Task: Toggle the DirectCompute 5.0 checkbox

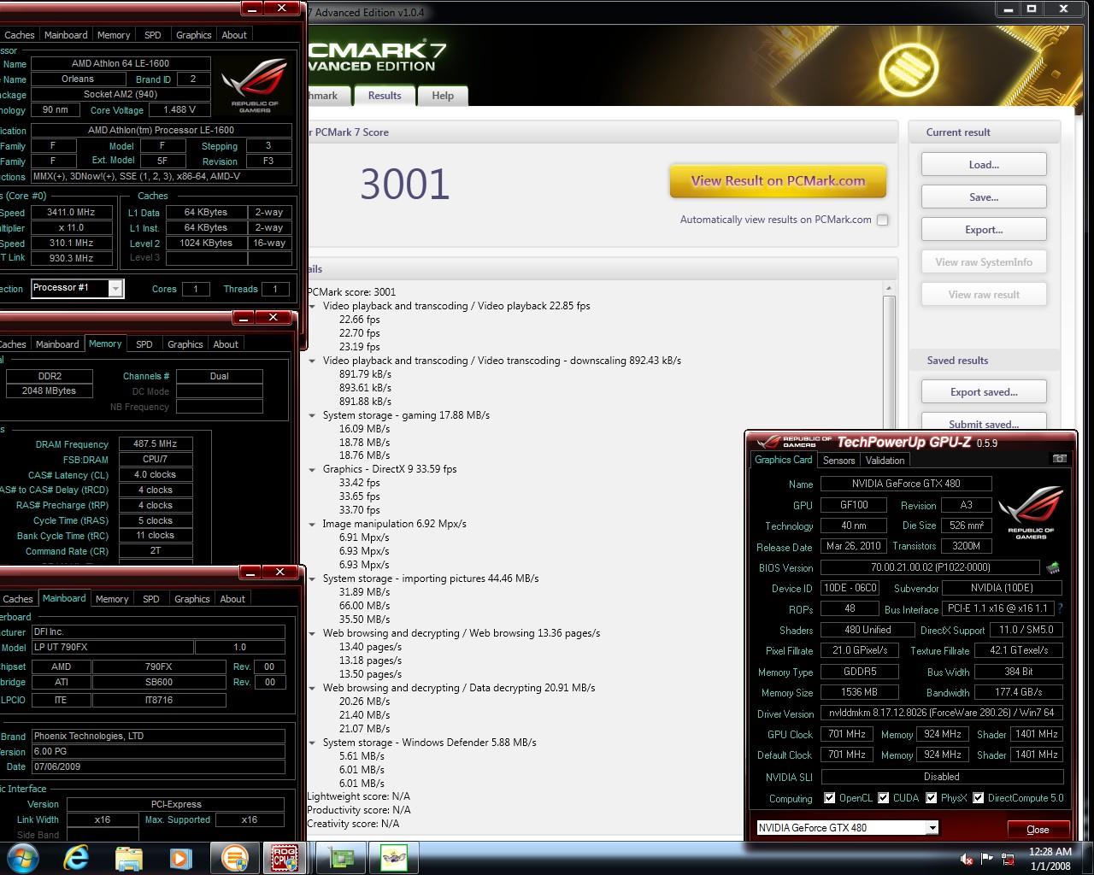Action: tap(979, 798)
